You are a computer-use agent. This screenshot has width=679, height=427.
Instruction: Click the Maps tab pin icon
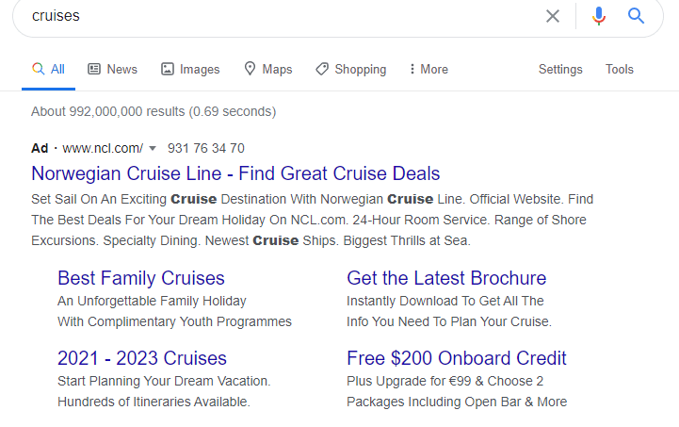point(250,69)
